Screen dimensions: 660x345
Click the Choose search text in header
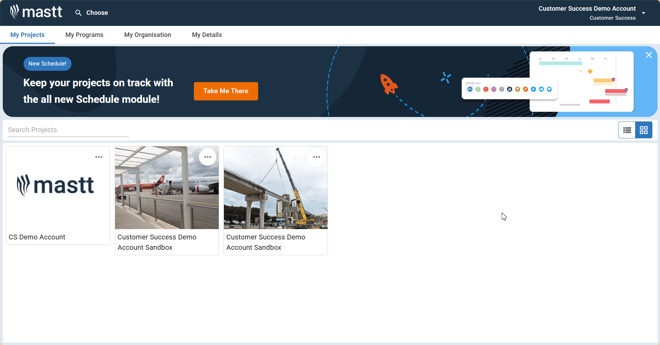[x=97, y=13]
